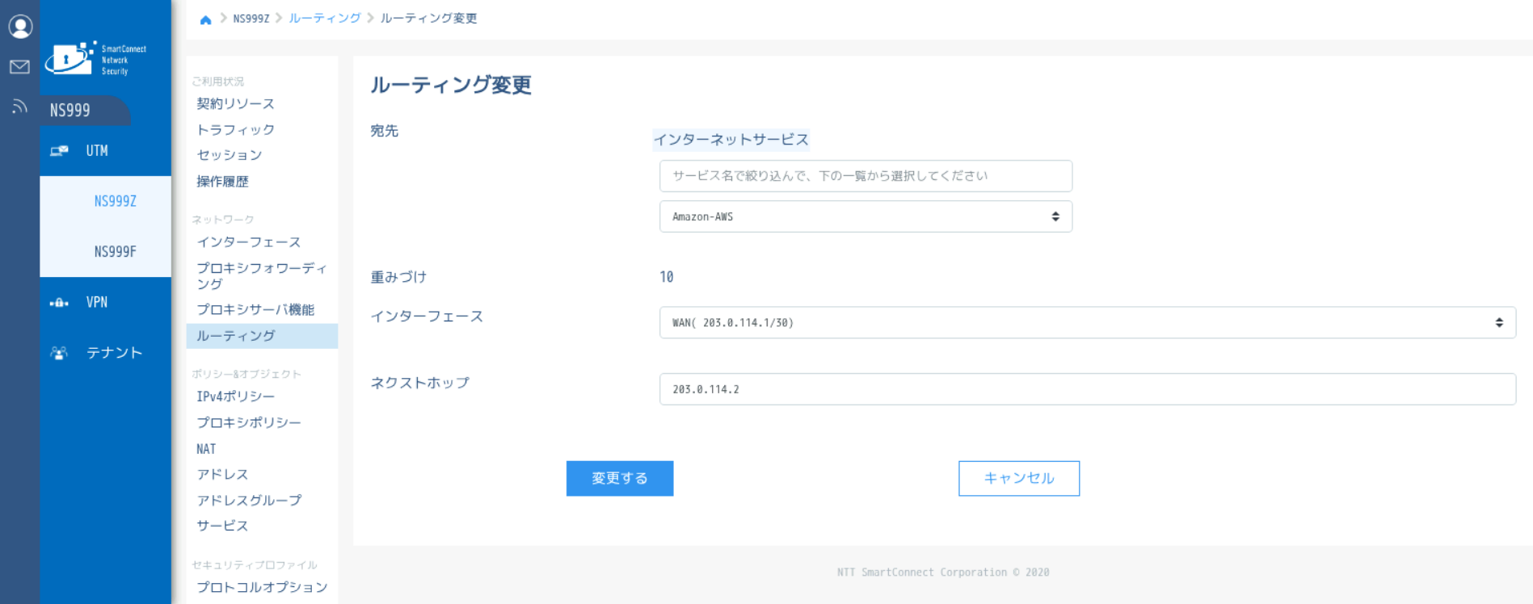Open the RSS feed icon
Viewport: 1533px width, 604px height.
click(20, 107)
